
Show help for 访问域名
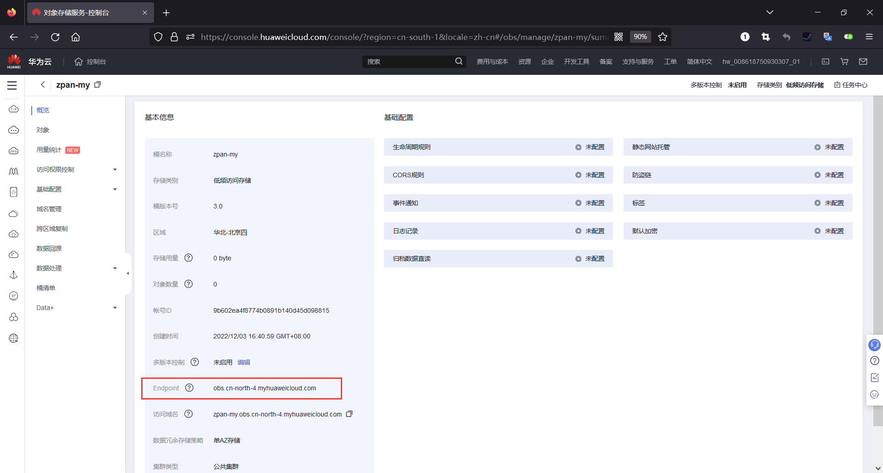[189, 414]
